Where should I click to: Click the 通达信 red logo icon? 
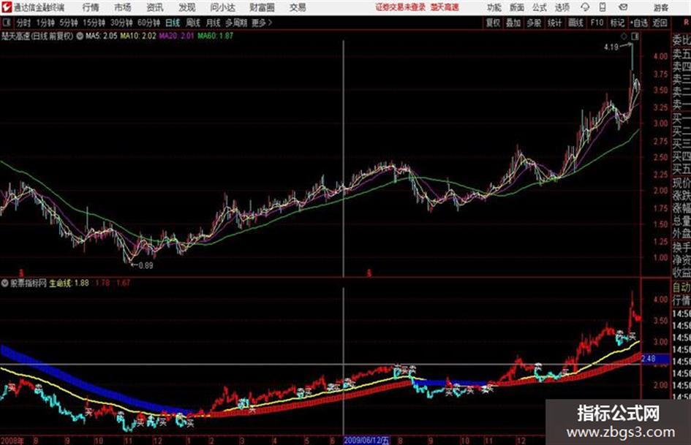point(6,7)
